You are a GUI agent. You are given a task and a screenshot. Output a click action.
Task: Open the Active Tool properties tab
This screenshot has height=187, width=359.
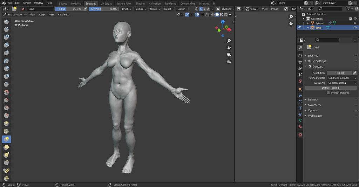coord(300,48)
